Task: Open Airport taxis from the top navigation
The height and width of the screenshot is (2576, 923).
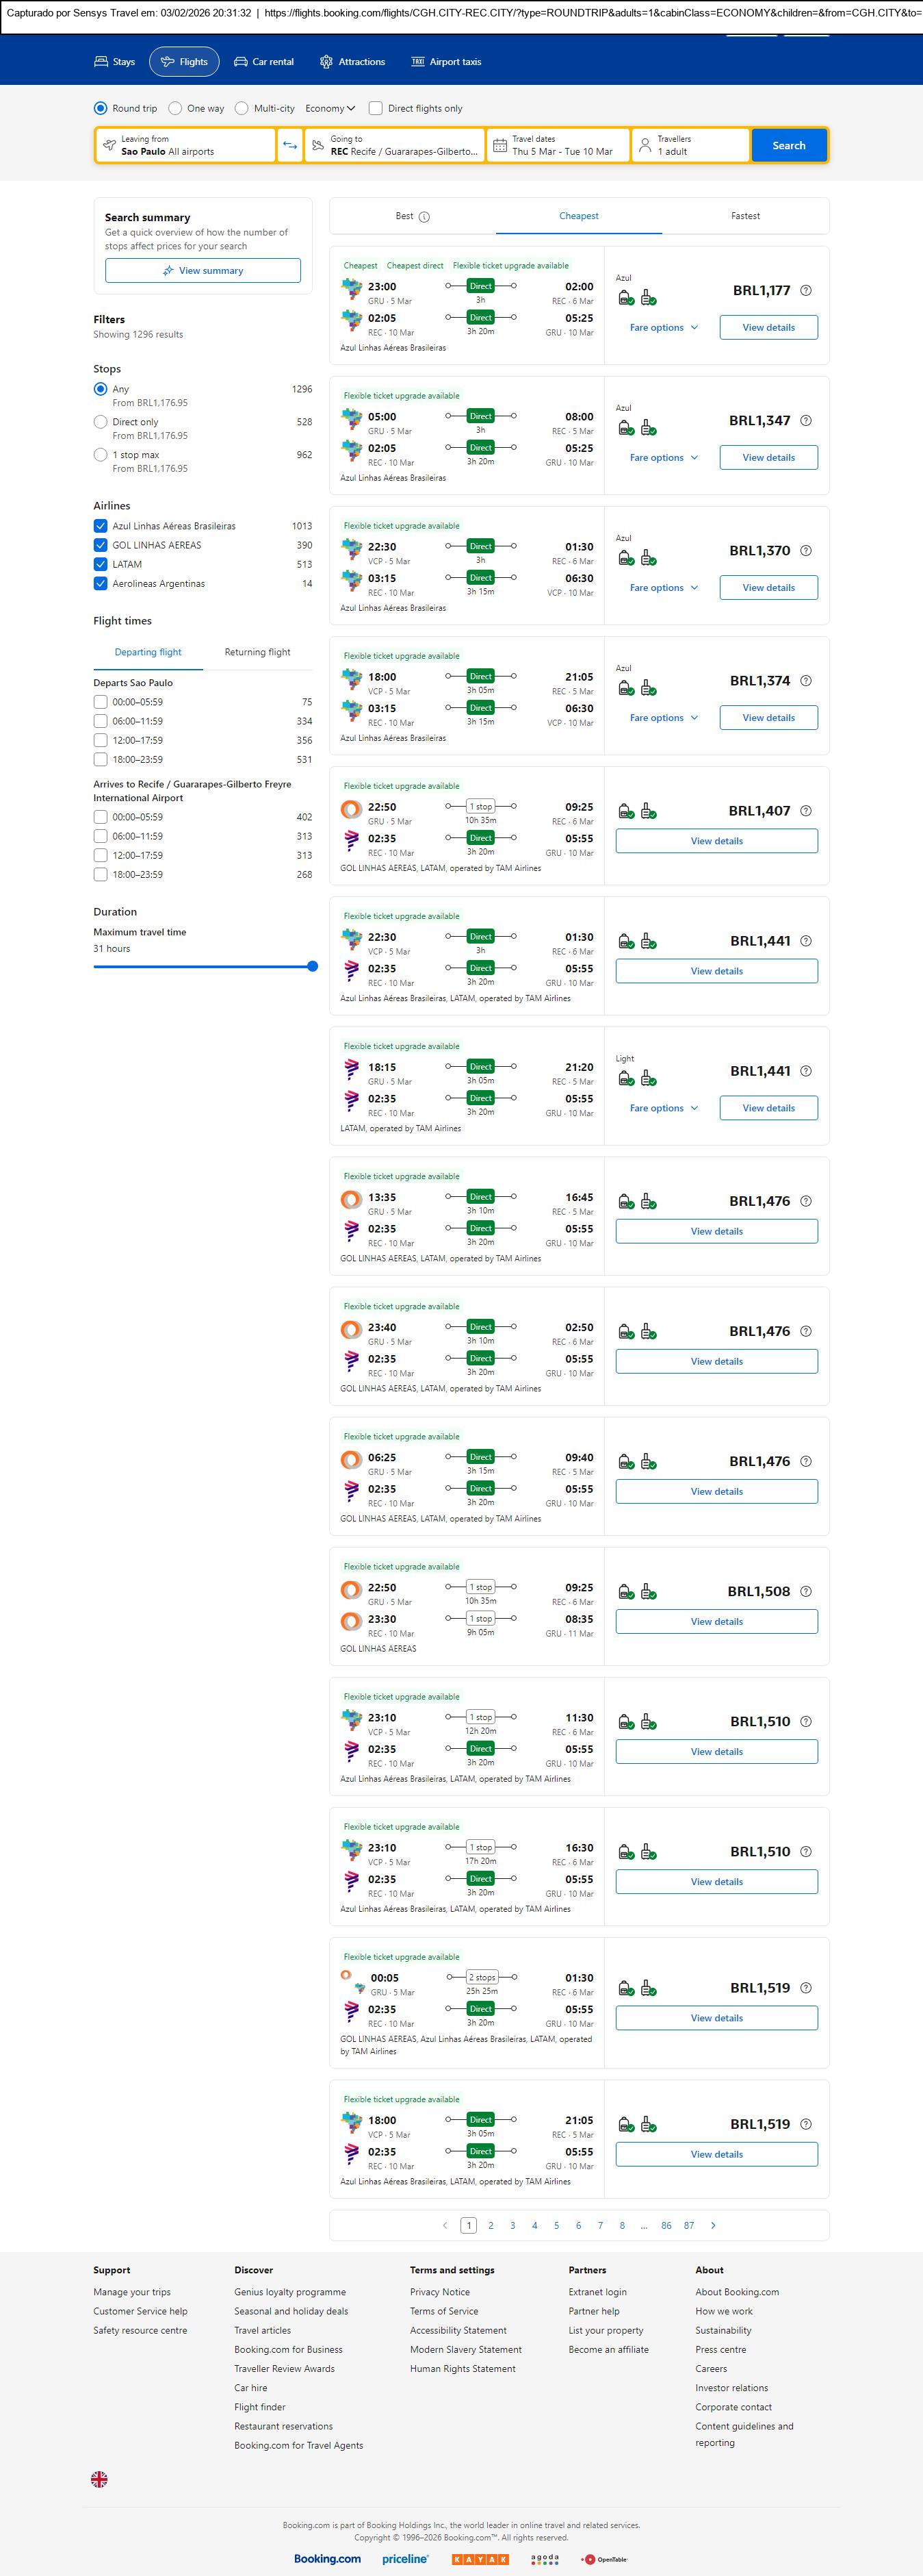Action: pos(447,62)
